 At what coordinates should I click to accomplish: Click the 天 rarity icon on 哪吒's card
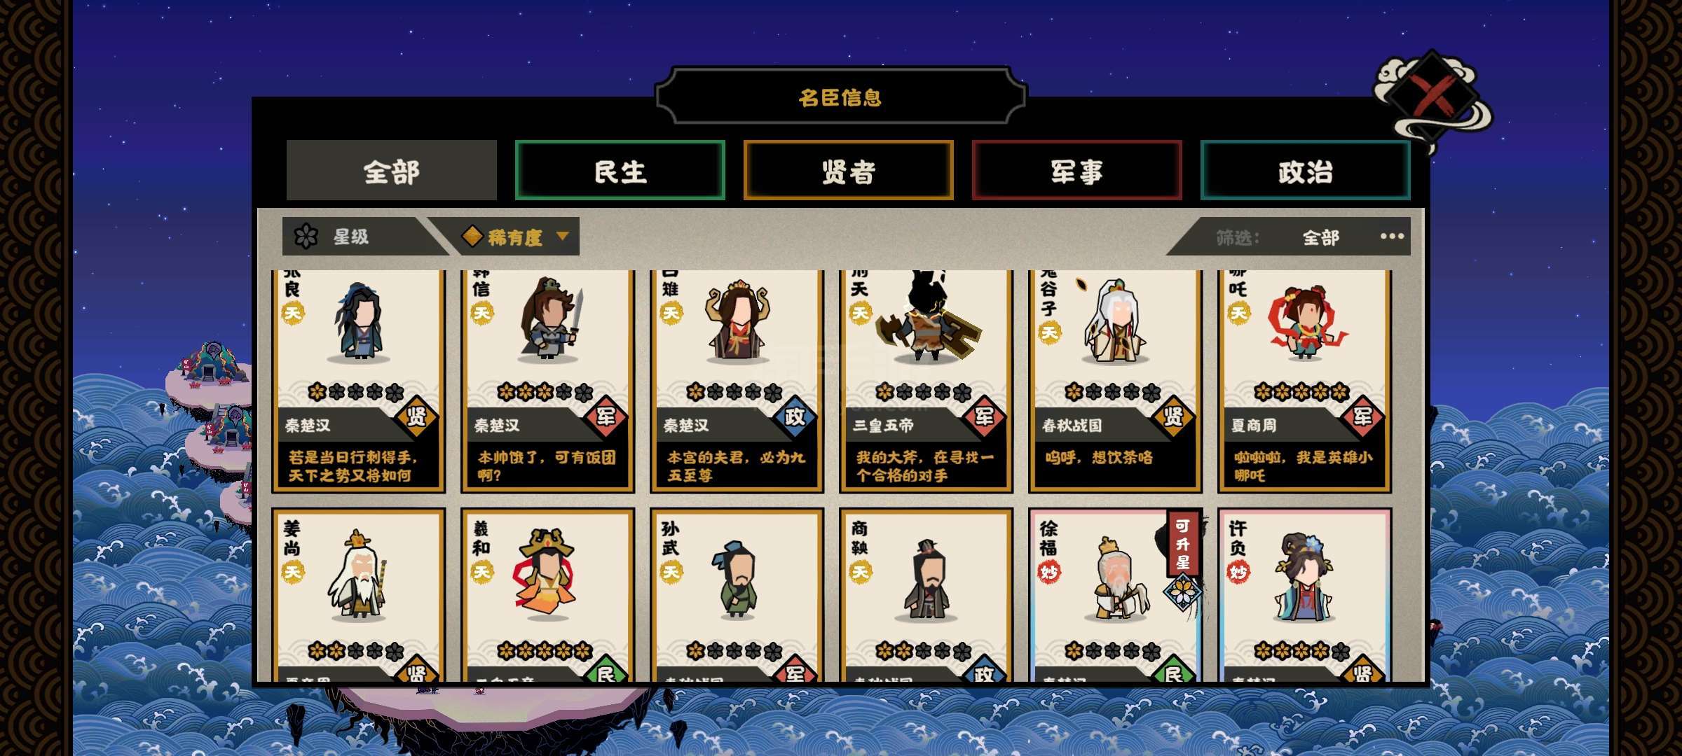click(x=1238, y=313)
